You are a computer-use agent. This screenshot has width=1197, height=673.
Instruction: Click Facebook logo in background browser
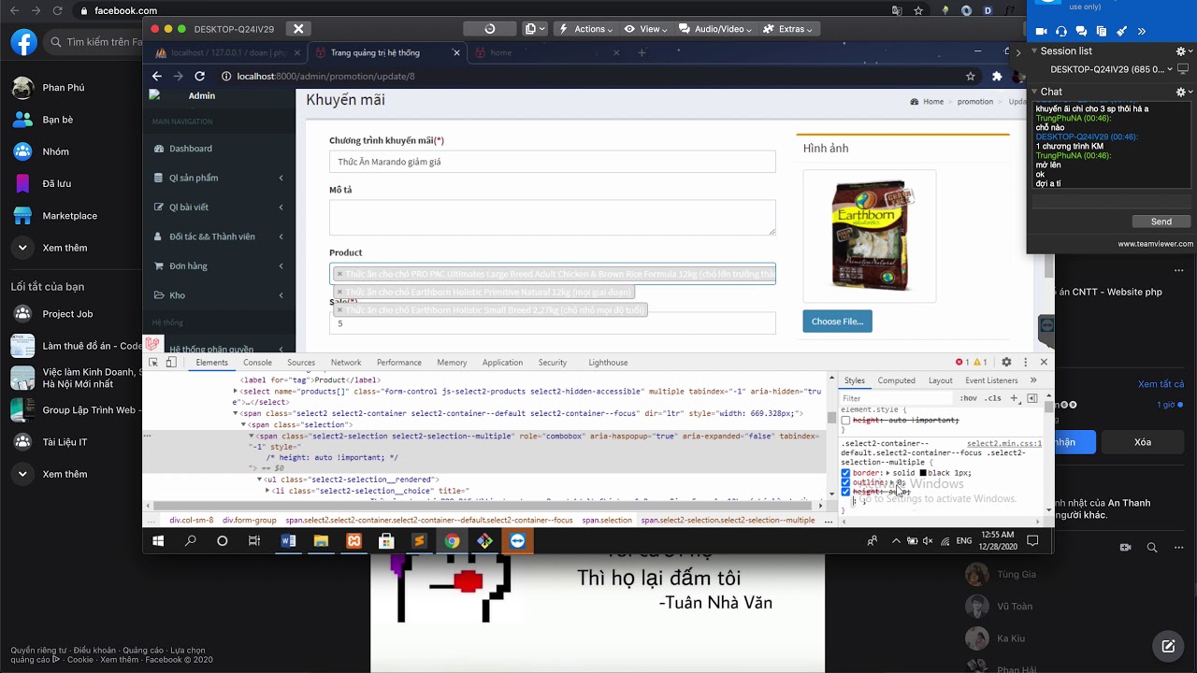[23, 42]
